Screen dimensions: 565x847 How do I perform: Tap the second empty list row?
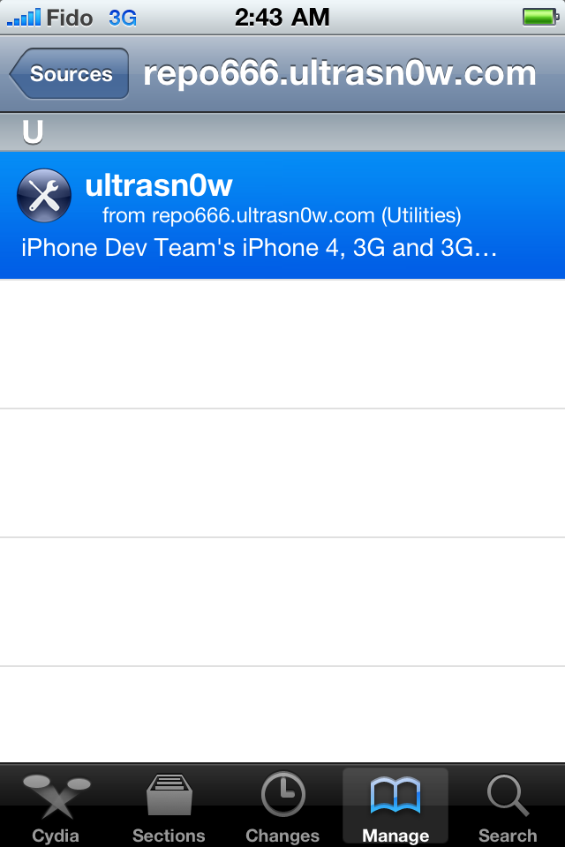[282, 473]
